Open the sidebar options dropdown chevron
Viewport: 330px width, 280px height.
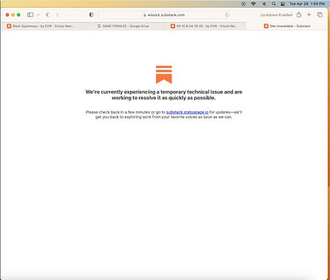(x=38, y=15)
